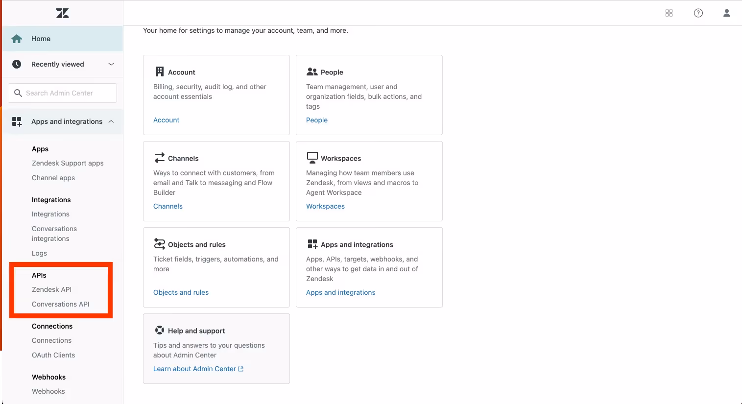The width and height of the screenshot is (742, 404).
Task: Open OAuth Clients
Action: (x=53, y=355)
